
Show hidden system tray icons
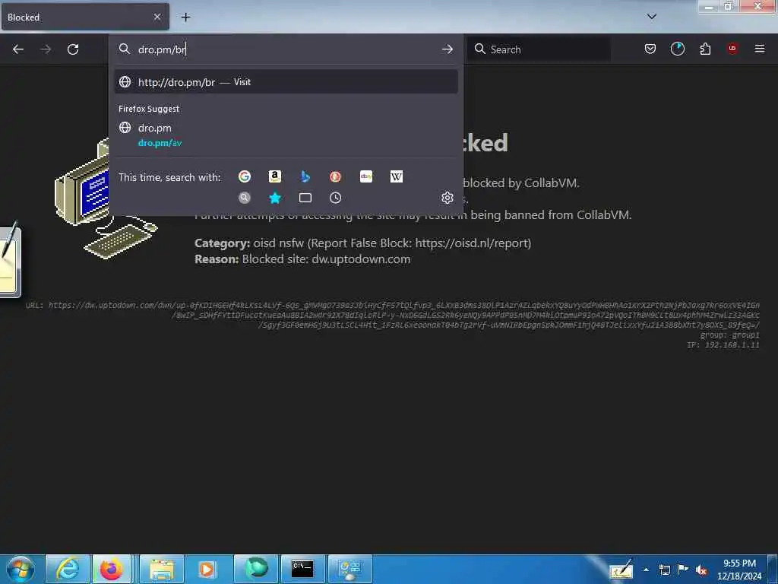coord(646,570)
